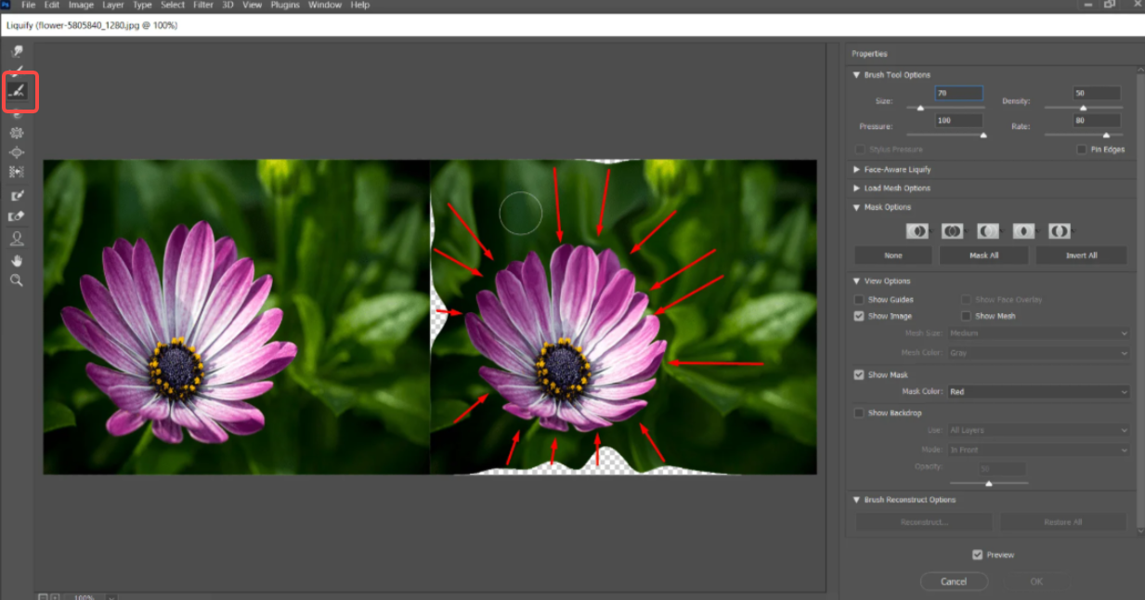Select the Thaw Mask tool

(17, 216)
